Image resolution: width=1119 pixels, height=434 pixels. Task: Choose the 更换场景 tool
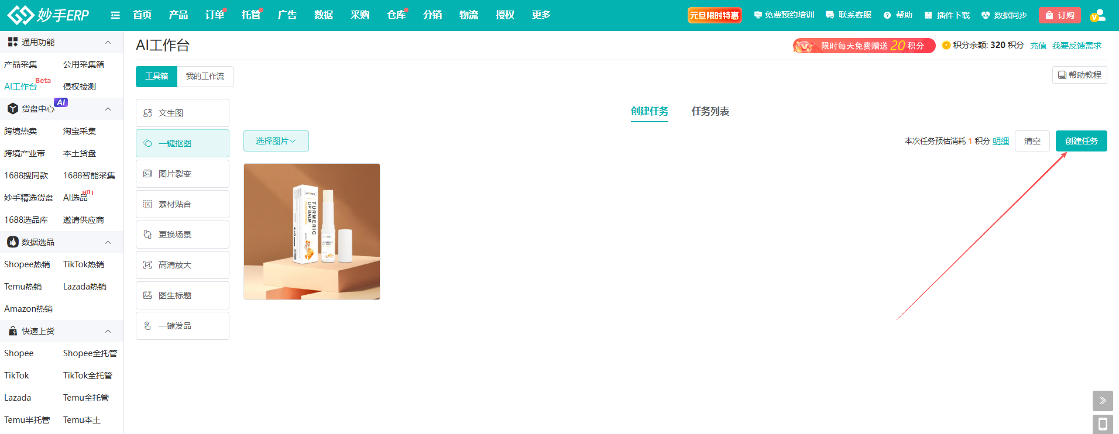tap(183, 235)
